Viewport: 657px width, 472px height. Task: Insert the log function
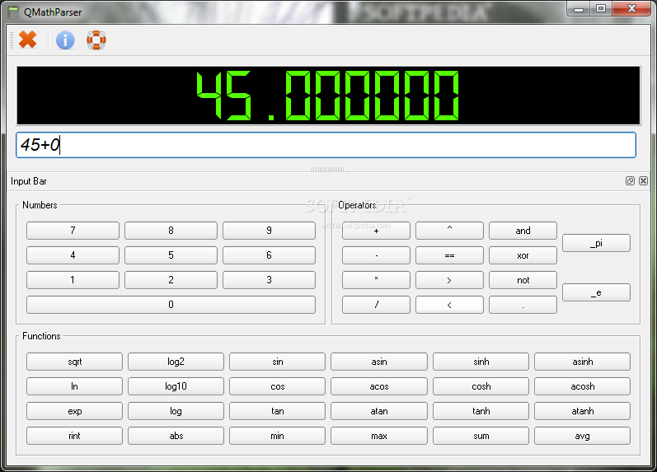[176, 411]
